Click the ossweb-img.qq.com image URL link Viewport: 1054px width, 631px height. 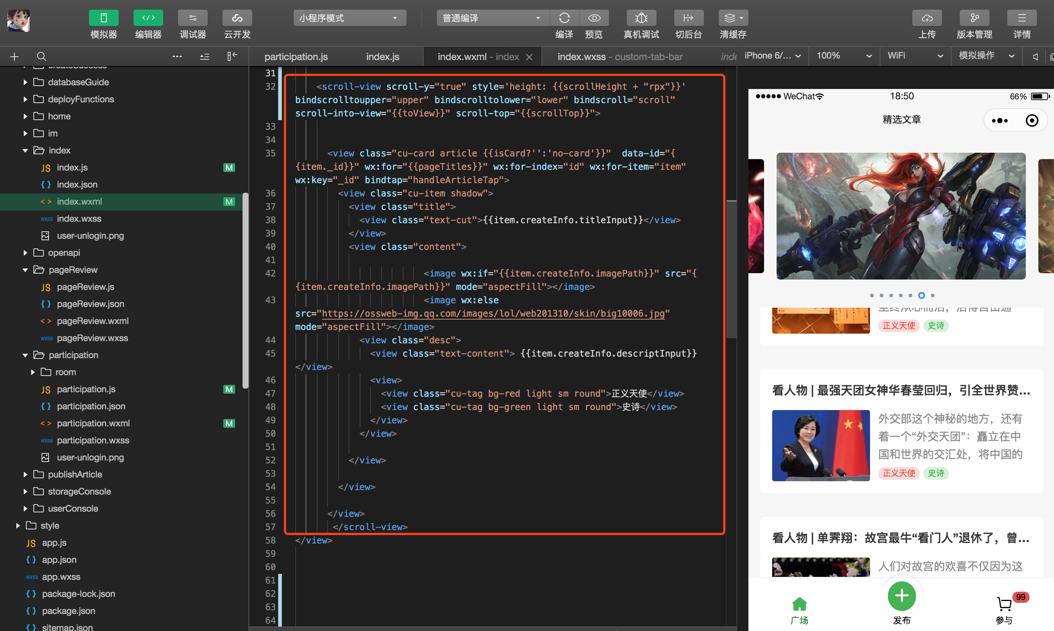point(493,313)
